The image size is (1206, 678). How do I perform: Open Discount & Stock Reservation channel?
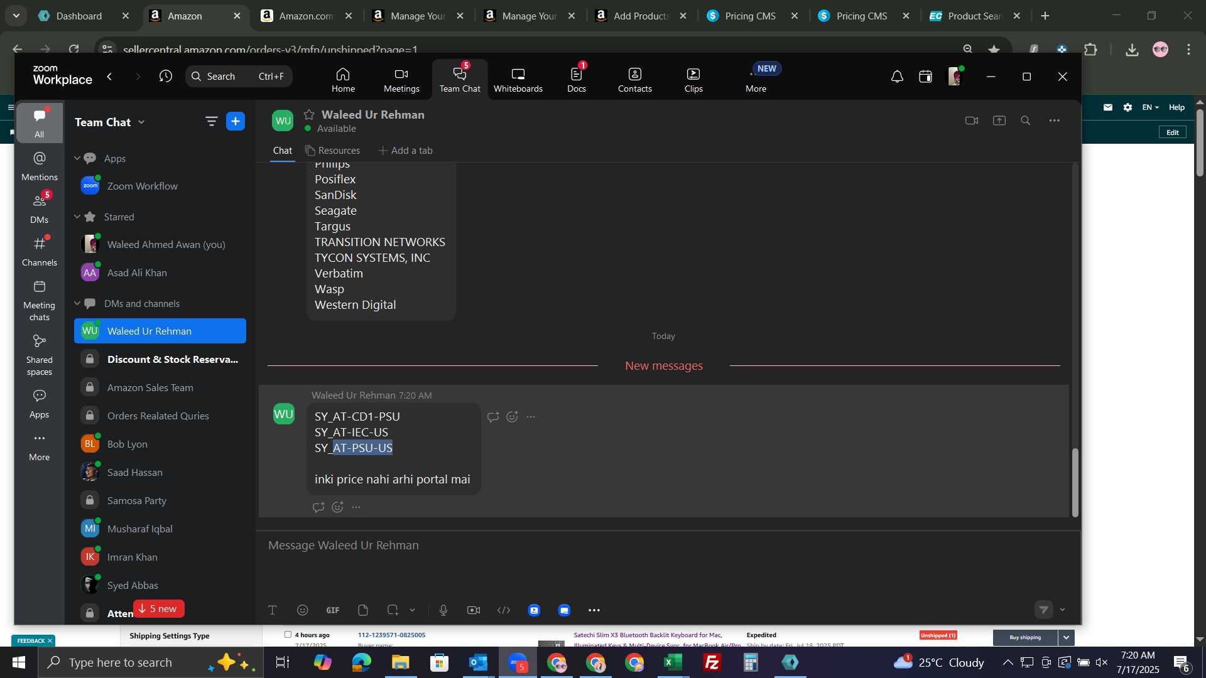pyautogui.click(x=160, y=359)
